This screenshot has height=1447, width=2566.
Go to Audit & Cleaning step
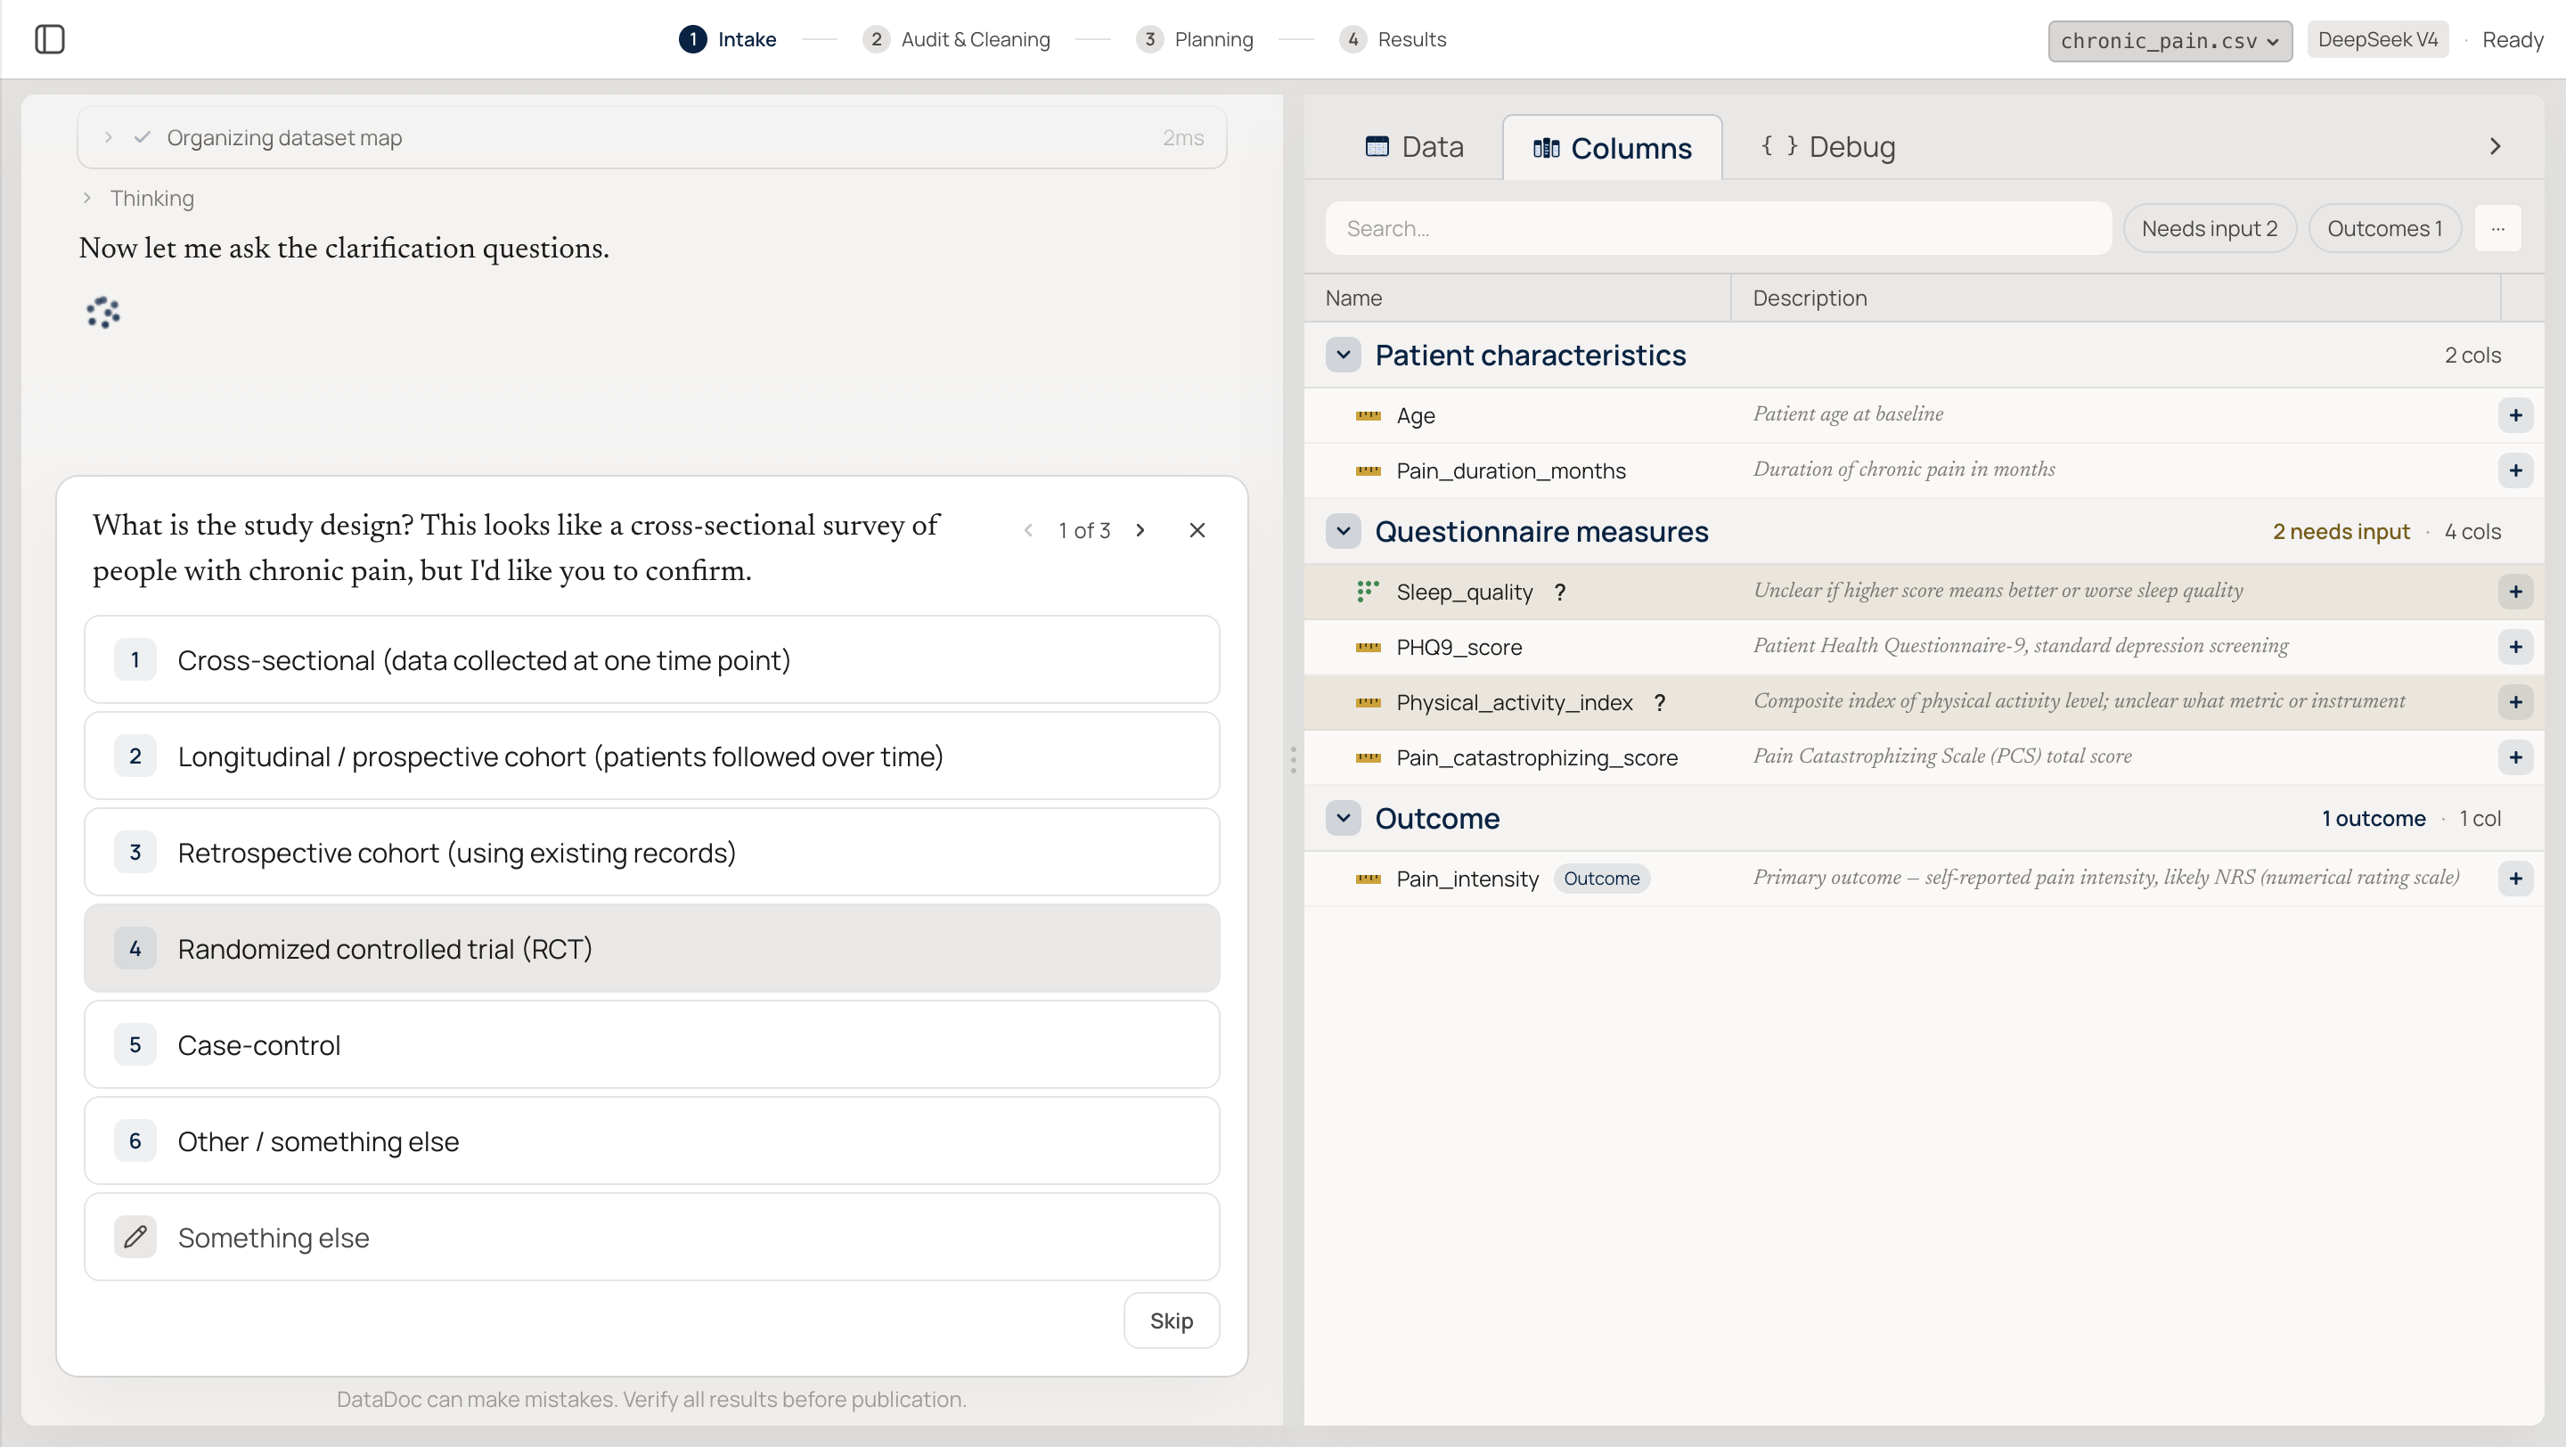(956, 39)
